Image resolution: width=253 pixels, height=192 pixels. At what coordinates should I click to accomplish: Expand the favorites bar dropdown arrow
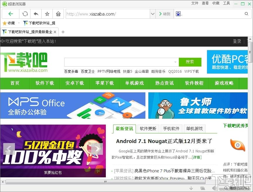pyautogui.click(x=19, y=23)
